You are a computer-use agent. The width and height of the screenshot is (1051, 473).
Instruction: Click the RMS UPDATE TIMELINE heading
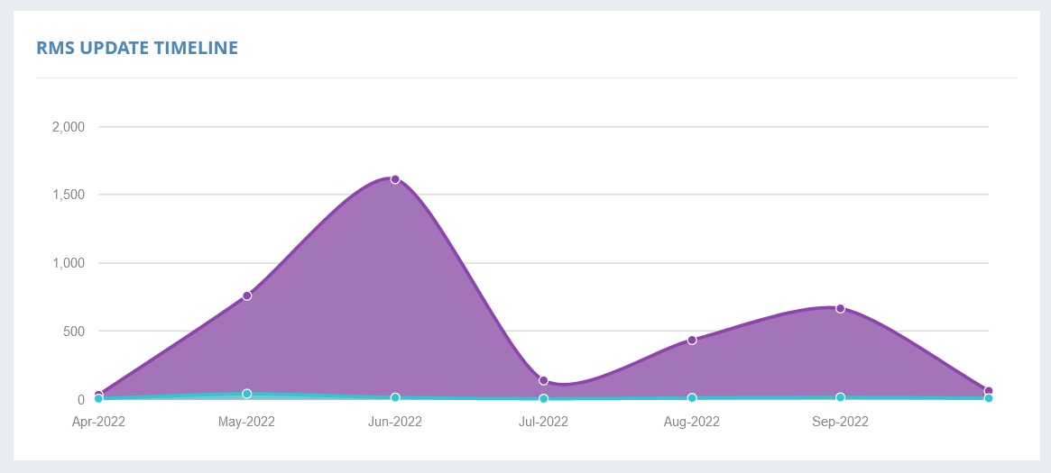coord(137,48)
